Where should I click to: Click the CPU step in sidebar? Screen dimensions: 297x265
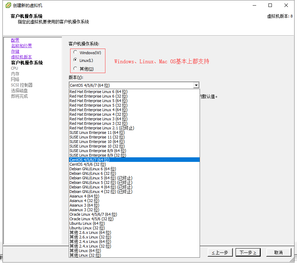coord(14,68)
